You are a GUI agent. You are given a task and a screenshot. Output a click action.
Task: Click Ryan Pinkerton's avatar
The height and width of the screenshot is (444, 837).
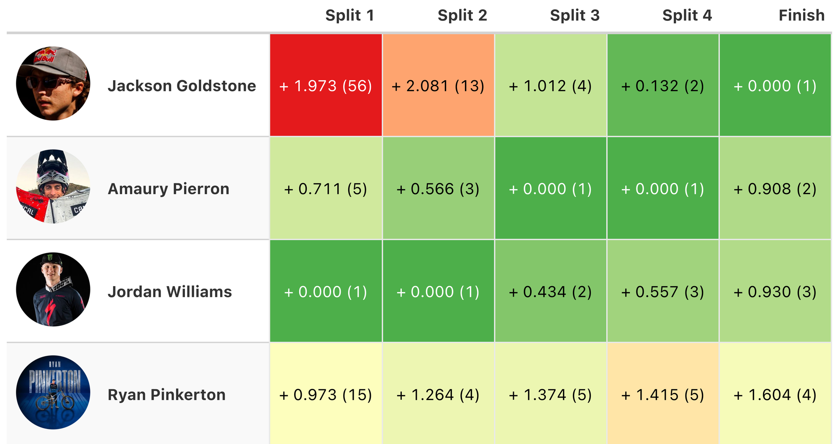53,392
